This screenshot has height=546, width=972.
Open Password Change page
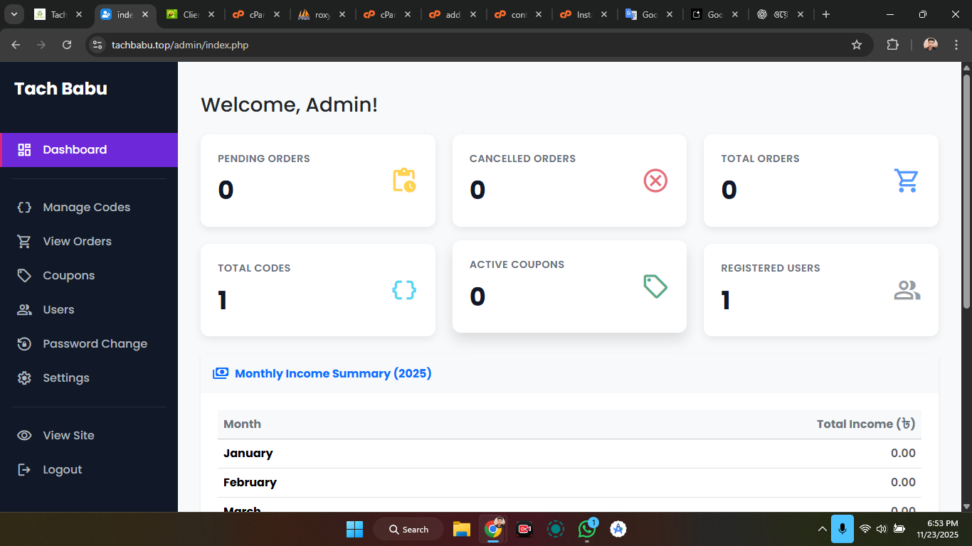click(95, 344)
